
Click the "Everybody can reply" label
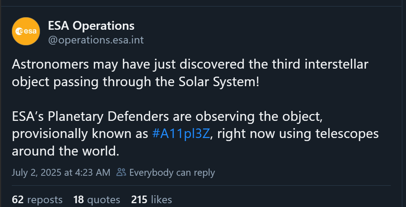pos(172,172)
